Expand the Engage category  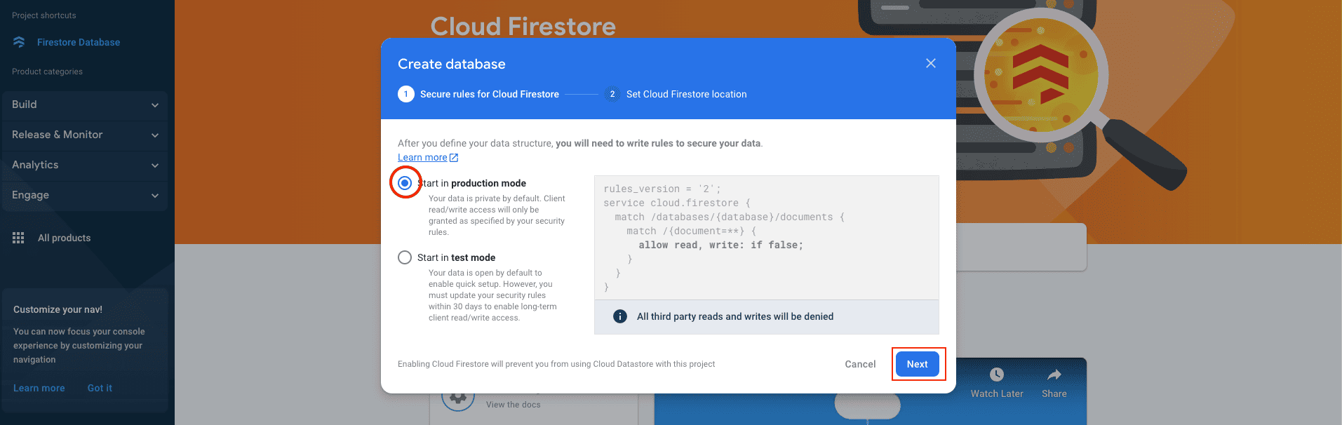coord(84,195)
